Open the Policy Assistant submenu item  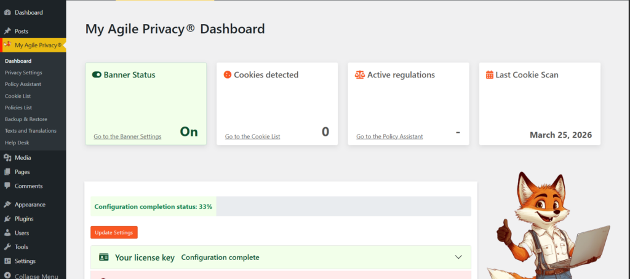tap(23, 84)
